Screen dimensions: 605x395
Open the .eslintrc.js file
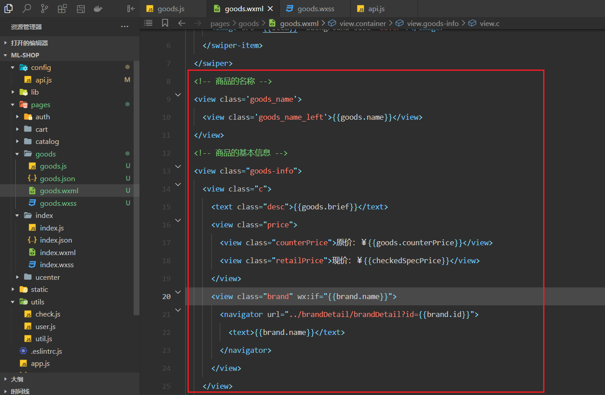pos(46,351)
